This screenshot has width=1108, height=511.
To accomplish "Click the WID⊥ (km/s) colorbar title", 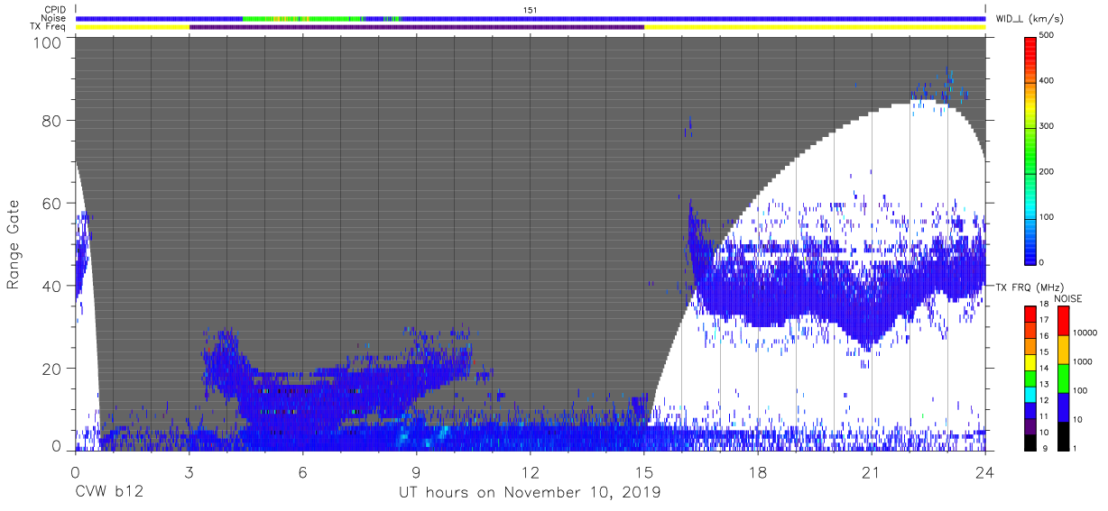I will (x=1031, y=19).
